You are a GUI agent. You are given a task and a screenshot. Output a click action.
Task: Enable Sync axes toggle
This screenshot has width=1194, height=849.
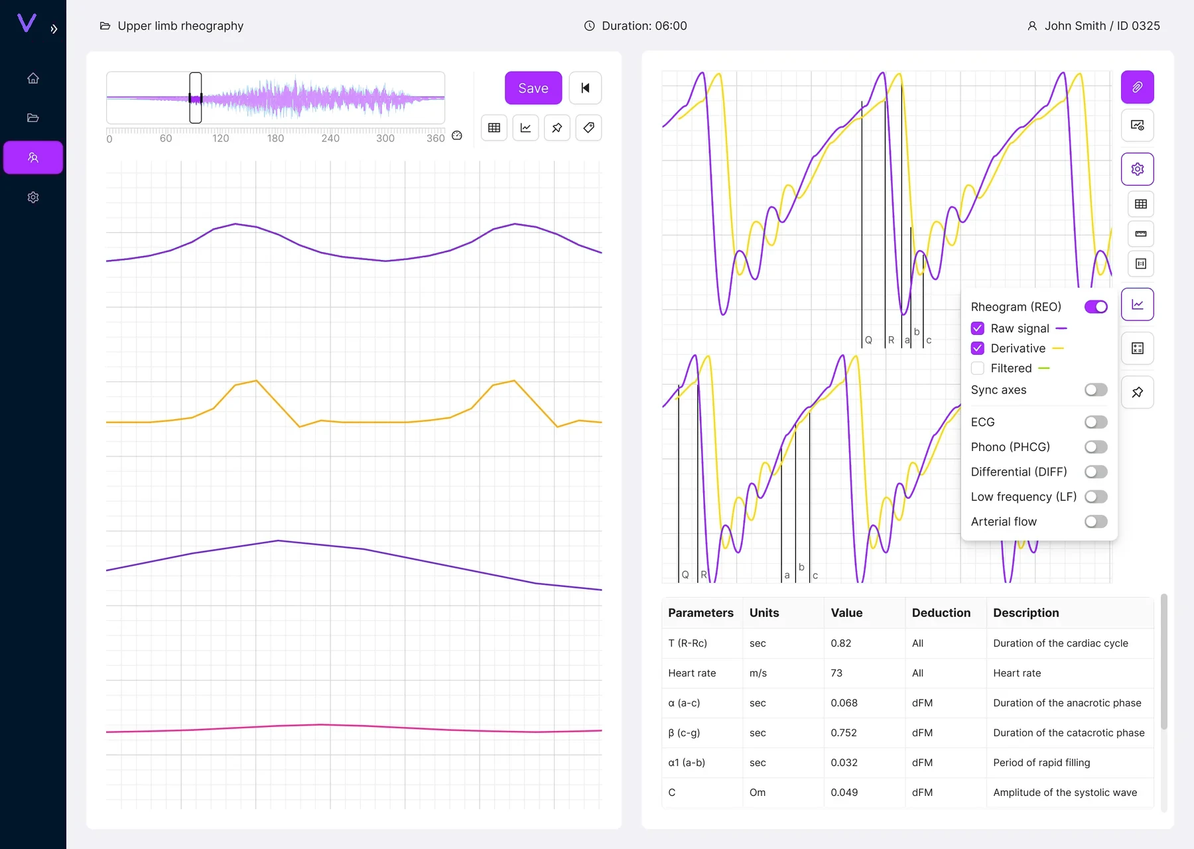1096,390
